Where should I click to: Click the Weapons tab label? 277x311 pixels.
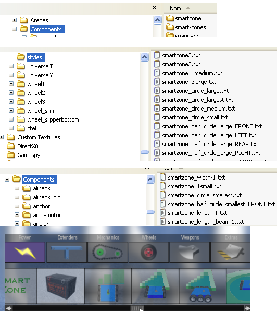point(190,237)
